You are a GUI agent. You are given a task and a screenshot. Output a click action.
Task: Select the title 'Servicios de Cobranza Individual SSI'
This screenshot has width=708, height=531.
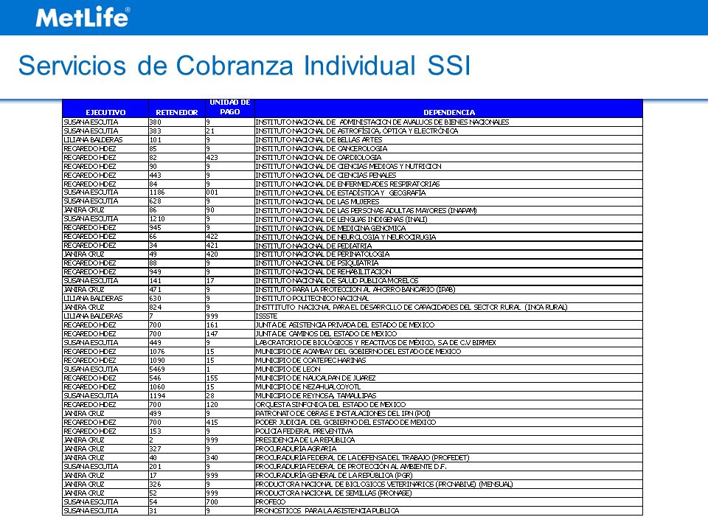tap(244, 66)
